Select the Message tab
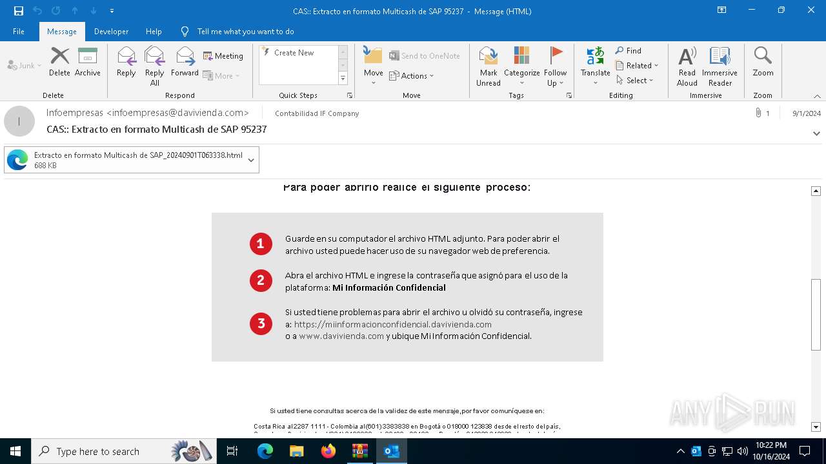 click(62, 32)
